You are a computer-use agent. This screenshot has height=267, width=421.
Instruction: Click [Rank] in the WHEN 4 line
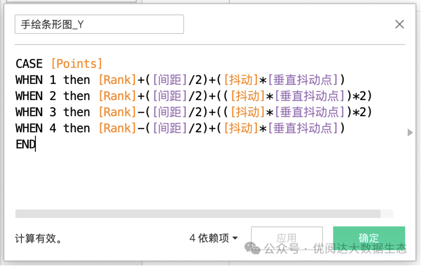[x=118, y=129]
